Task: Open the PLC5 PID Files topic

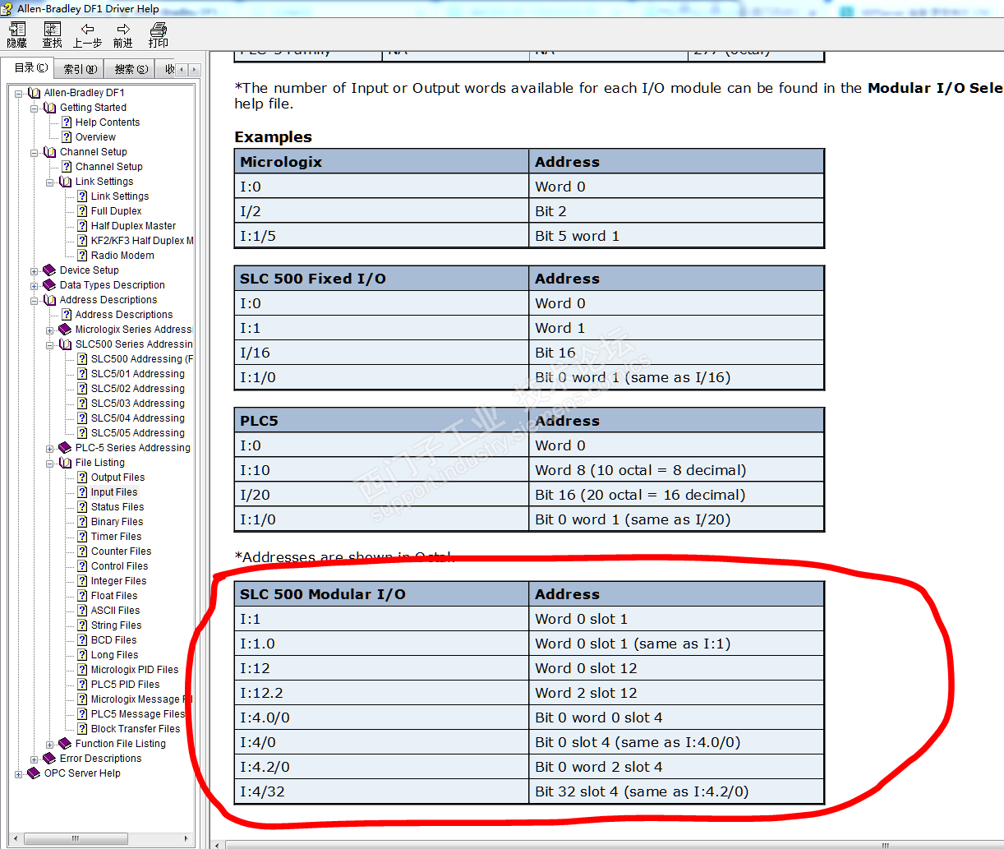Action: click(125, 685)
